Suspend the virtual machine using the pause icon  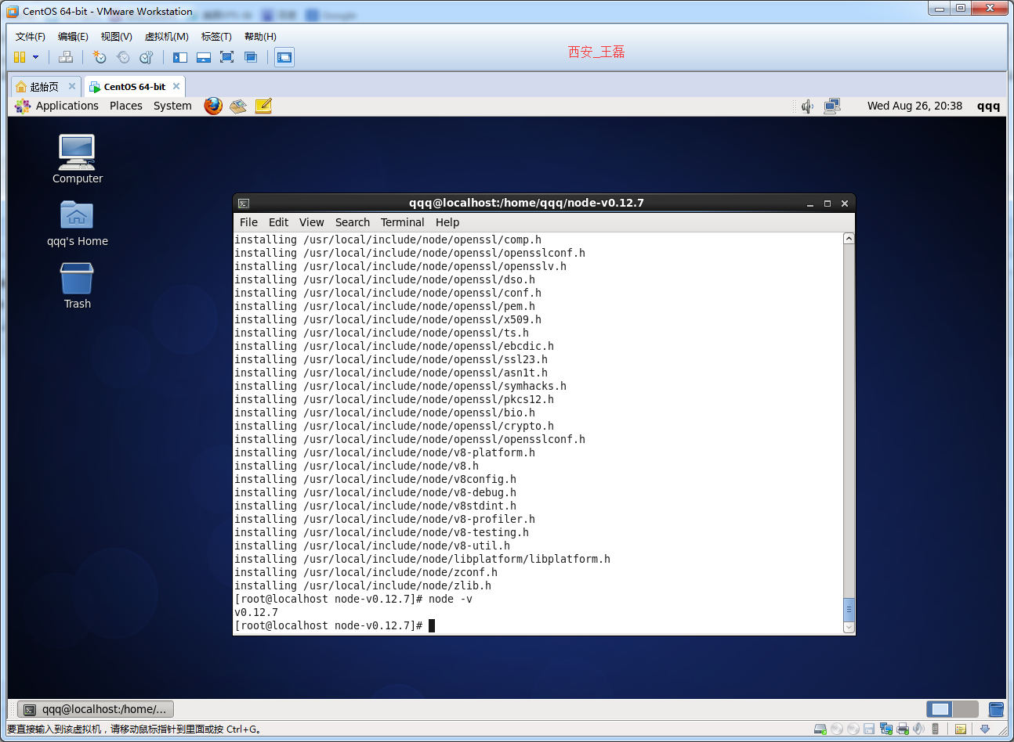point(20,56)
